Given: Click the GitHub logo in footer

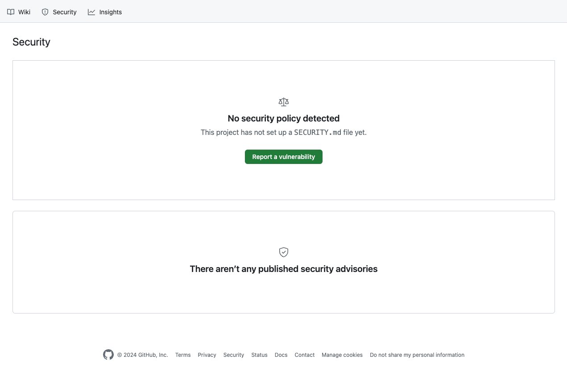Looking at the screenshot, I should point(108,355).
